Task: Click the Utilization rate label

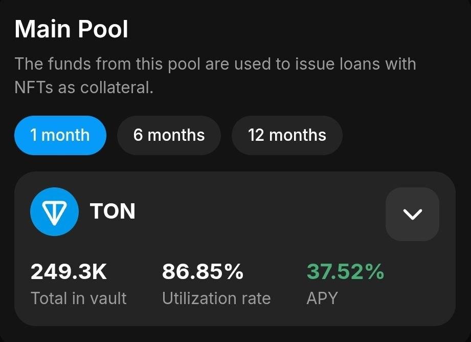Action: pos(216,298)
